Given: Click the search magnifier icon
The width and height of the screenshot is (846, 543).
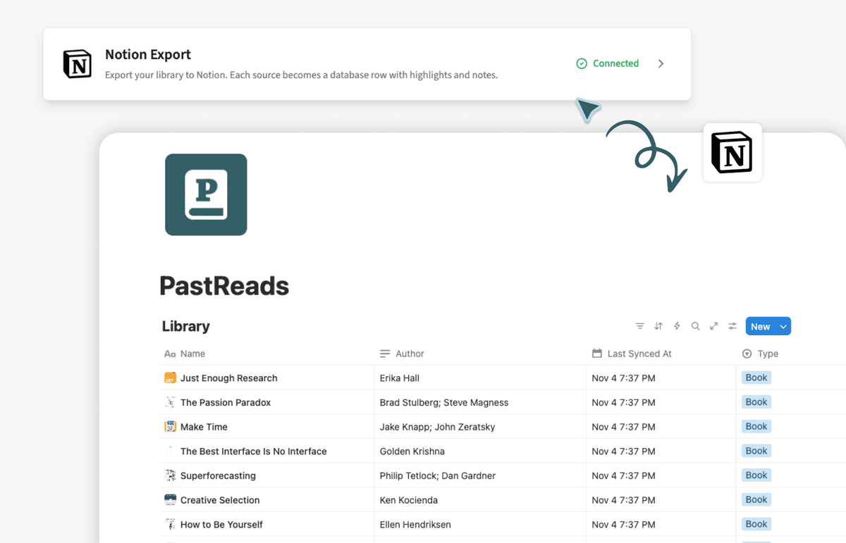Looking at the screenshot, I should pyautogui.click(x=695, y=326).
